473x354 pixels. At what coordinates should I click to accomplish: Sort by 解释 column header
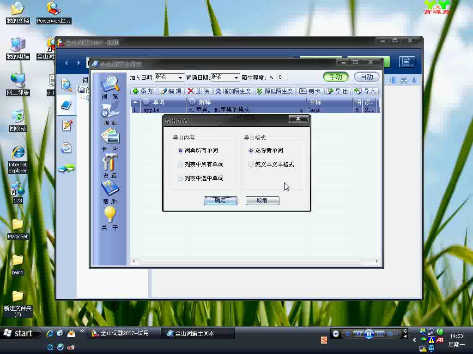[x=247, y=102]
